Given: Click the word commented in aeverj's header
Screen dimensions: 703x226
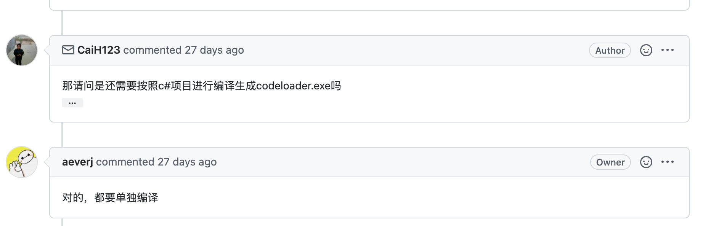Looking at the screenshot, I should (125, 162).
